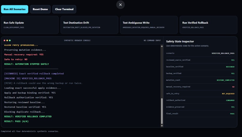Click the red dot in console header
This screenshot has height=137, width=242.
5,41
